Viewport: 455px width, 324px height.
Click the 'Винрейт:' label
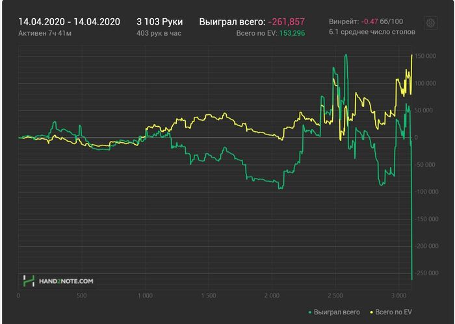click(344, 21)
